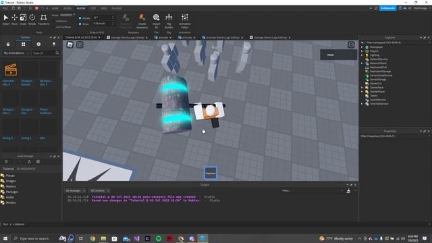Viewport: 432px width, 243px height.
Task: Open the PLUGINS ribbon tab
Action: (117, 9)
